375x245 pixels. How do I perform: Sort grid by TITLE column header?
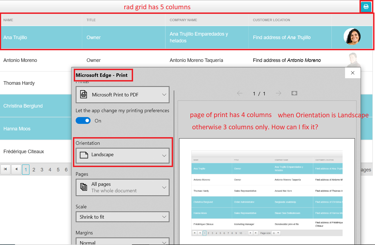[x=91, y=20]
